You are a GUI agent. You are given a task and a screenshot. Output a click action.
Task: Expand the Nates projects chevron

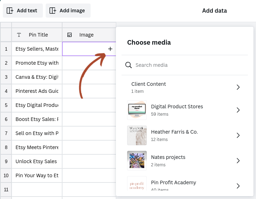pos(238,161)
